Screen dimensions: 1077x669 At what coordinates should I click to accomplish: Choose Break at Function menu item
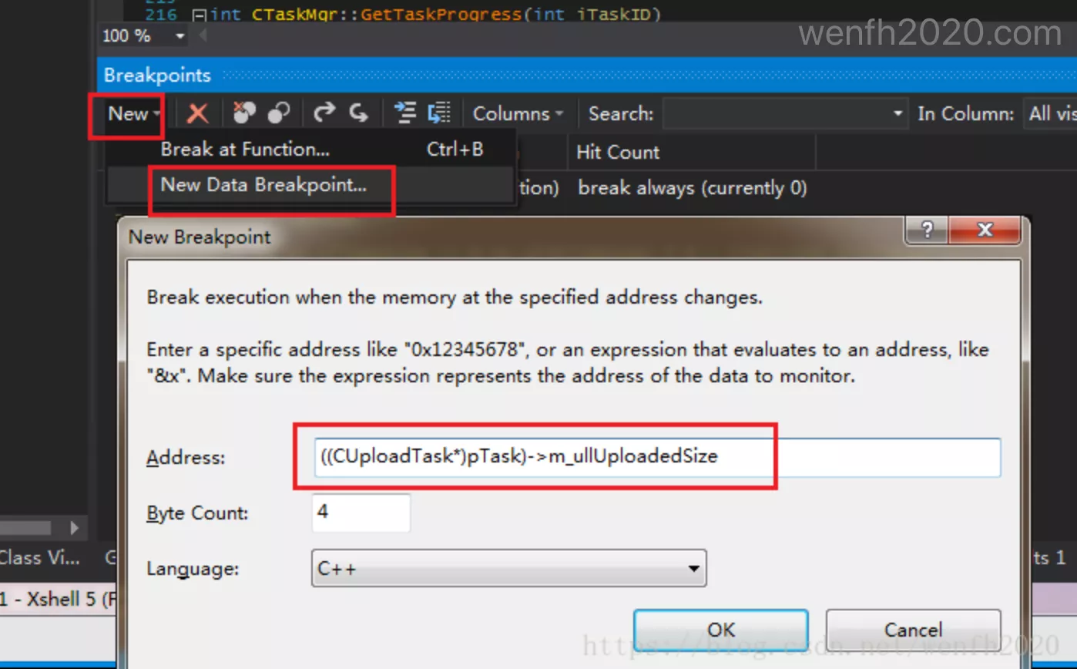tap(245, 150)
